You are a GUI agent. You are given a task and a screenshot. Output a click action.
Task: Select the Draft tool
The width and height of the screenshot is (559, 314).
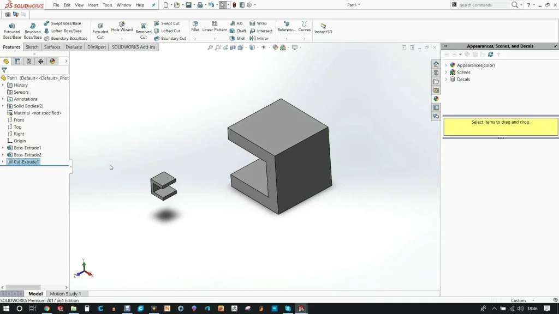(238, 31)
